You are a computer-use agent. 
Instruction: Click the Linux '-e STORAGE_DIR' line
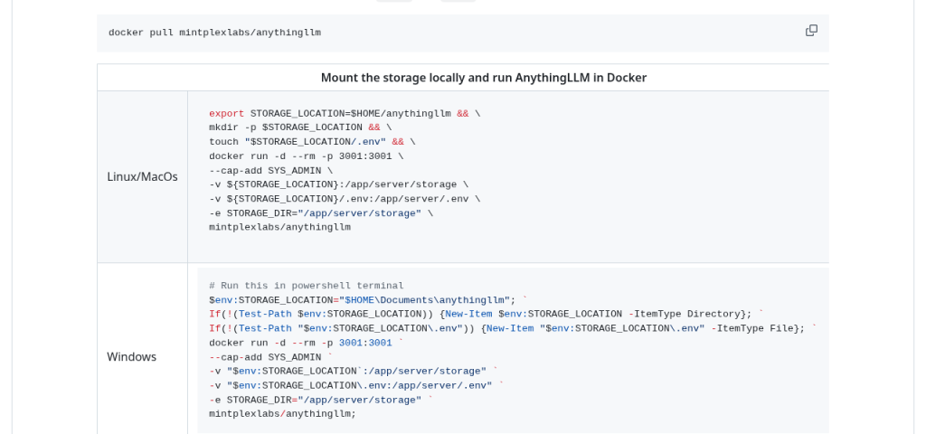321,213
